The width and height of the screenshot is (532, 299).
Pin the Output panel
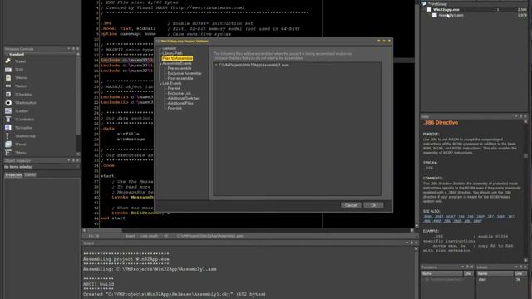(x=411, y=243)
